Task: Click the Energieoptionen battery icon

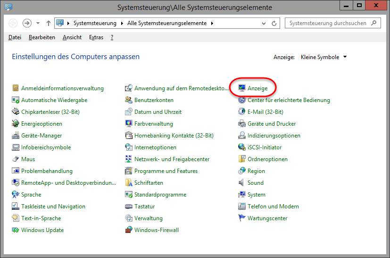Action: [x=16, y=123]
